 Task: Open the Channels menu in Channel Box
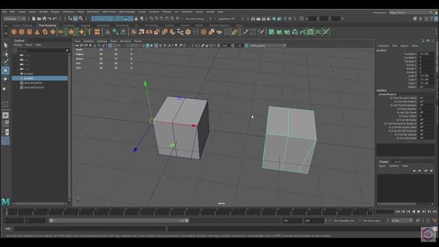point(383,46)
